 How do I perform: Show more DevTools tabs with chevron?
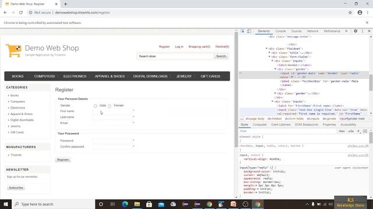pos(346,31)
